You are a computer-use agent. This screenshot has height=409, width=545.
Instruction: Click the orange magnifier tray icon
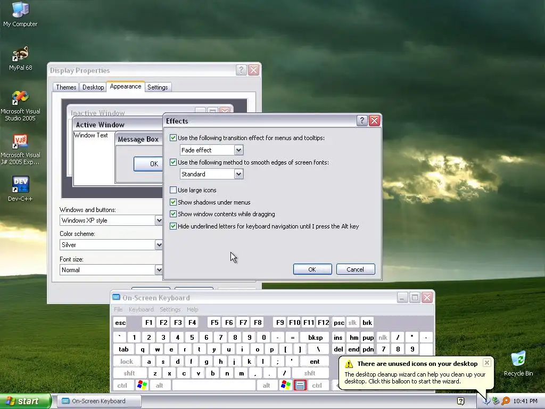point(506,401)
